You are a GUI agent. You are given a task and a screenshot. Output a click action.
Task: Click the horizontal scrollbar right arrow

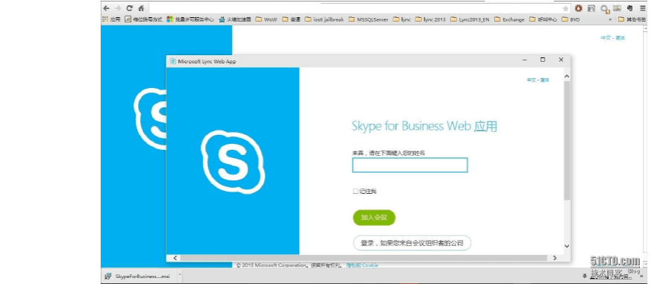pyautogui.click(x=554, y=258)
